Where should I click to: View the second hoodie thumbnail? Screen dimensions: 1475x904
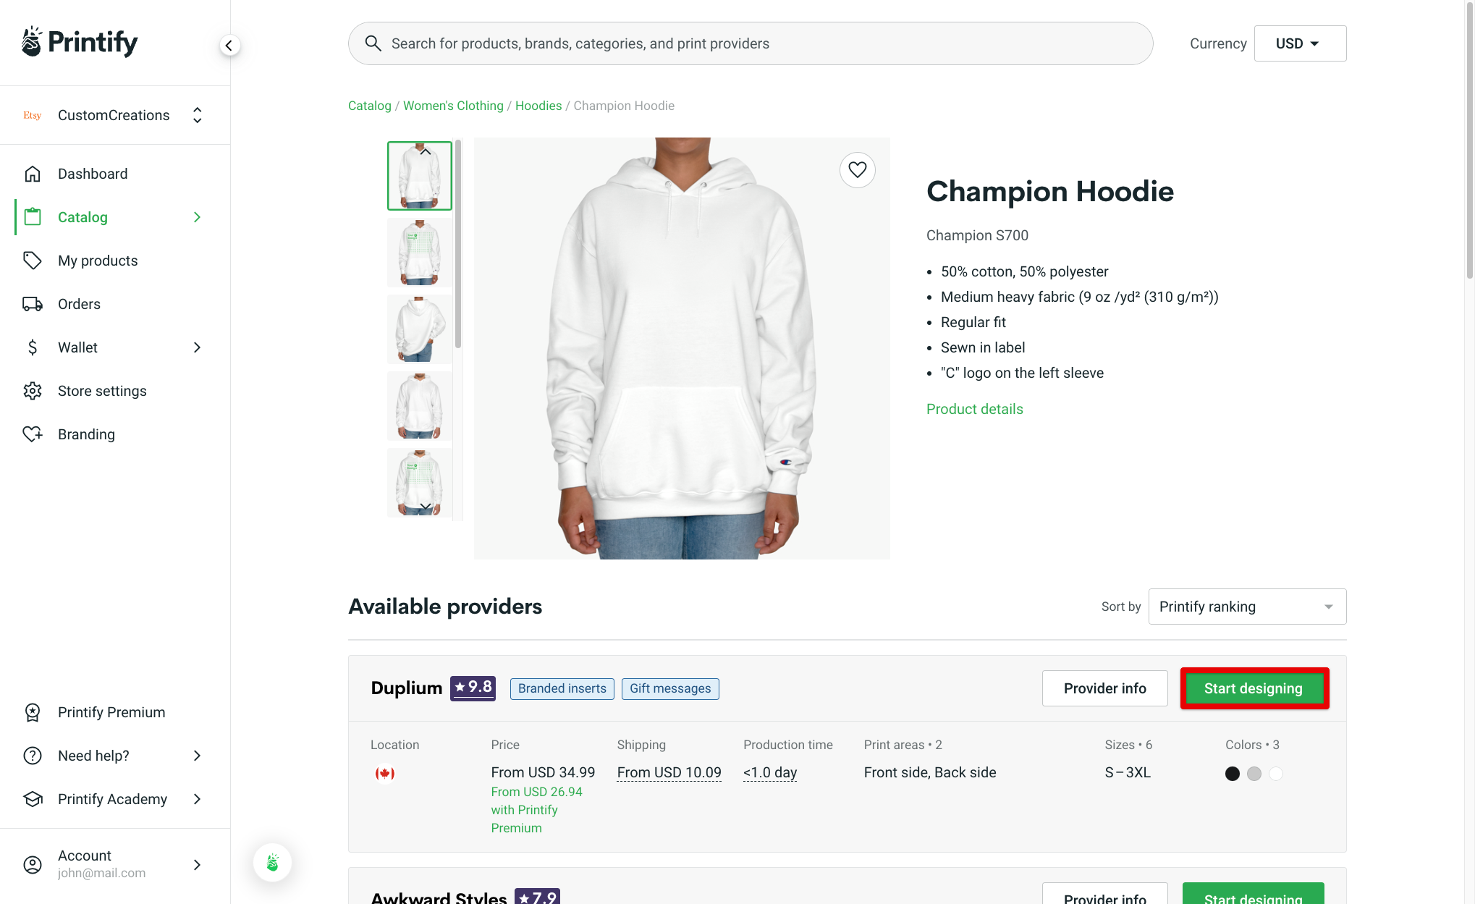point(418,253)
